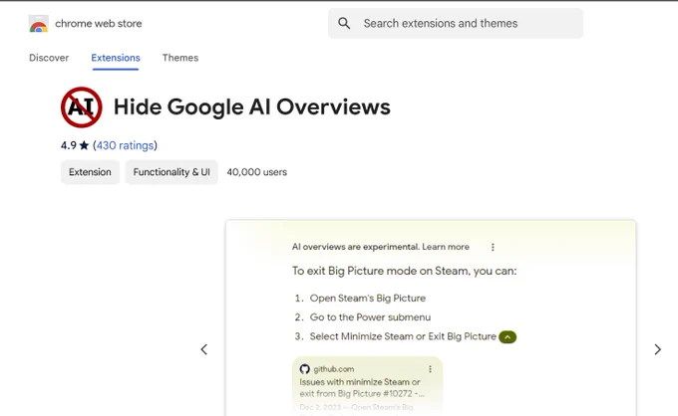Click the 40,000 users text

[257, 172]
